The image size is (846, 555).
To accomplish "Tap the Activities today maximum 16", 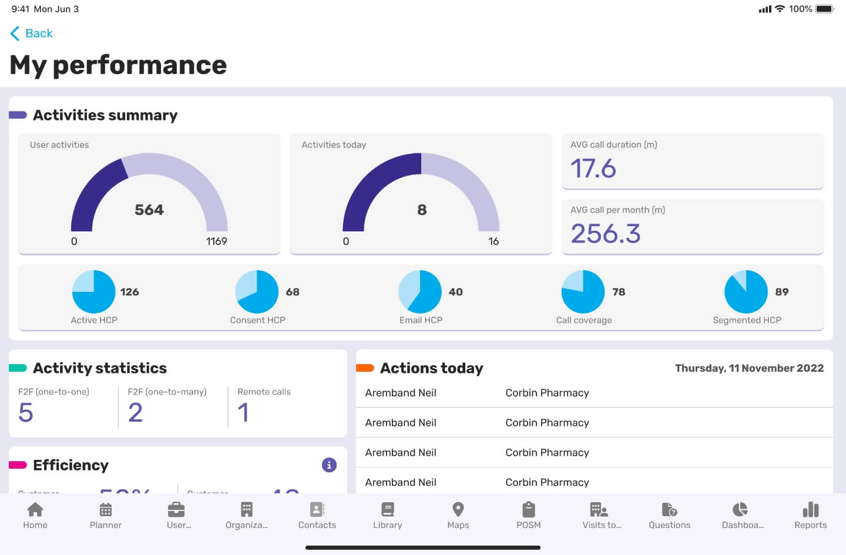I will point(493,241).
